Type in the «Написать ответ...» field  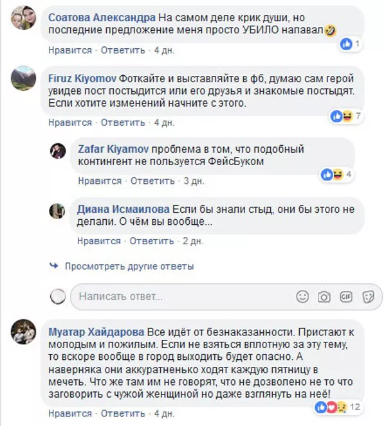(180, 297)
